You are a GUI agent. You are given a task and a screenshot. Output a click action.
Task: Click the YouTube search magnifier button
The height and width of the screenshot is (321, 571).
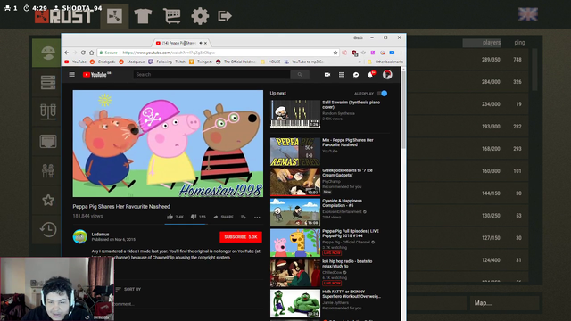click(300, 75)
